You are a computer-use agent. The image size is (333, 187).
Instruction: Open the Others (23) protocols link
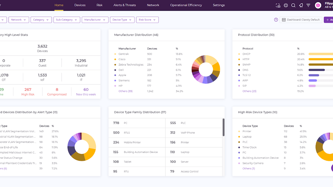coord(249,91)
